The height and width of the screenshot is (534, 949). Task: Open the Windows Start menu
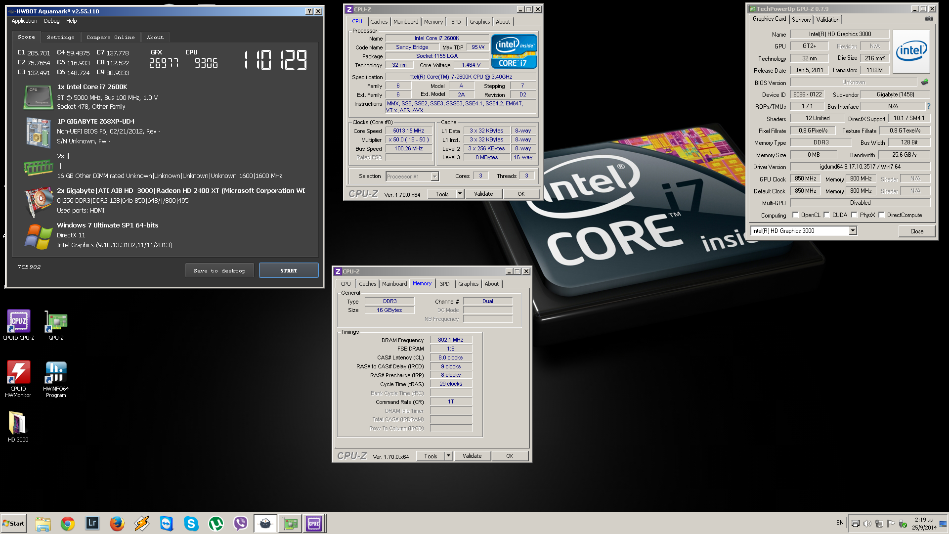tap(14, 523)
